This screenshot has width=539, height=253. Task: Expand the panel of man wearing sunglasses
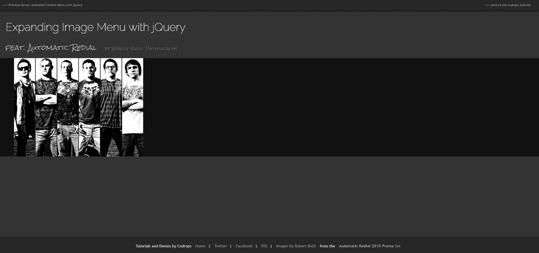[24, 107]
